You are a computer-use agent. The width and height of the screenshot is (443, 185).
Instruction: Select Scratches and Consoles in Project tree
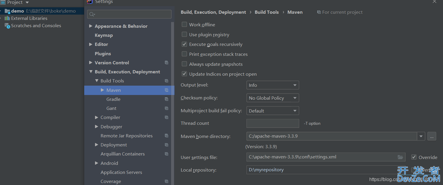point(36,26)
